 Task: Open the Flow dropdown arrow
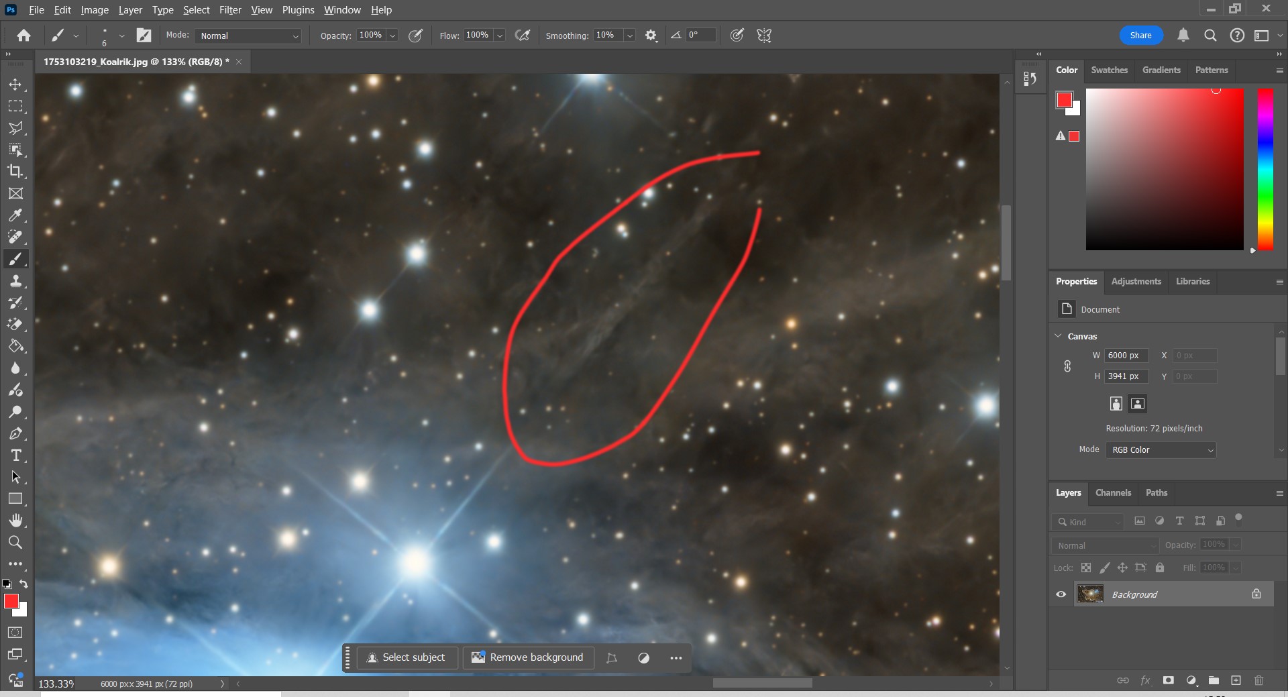click(500, 36)
